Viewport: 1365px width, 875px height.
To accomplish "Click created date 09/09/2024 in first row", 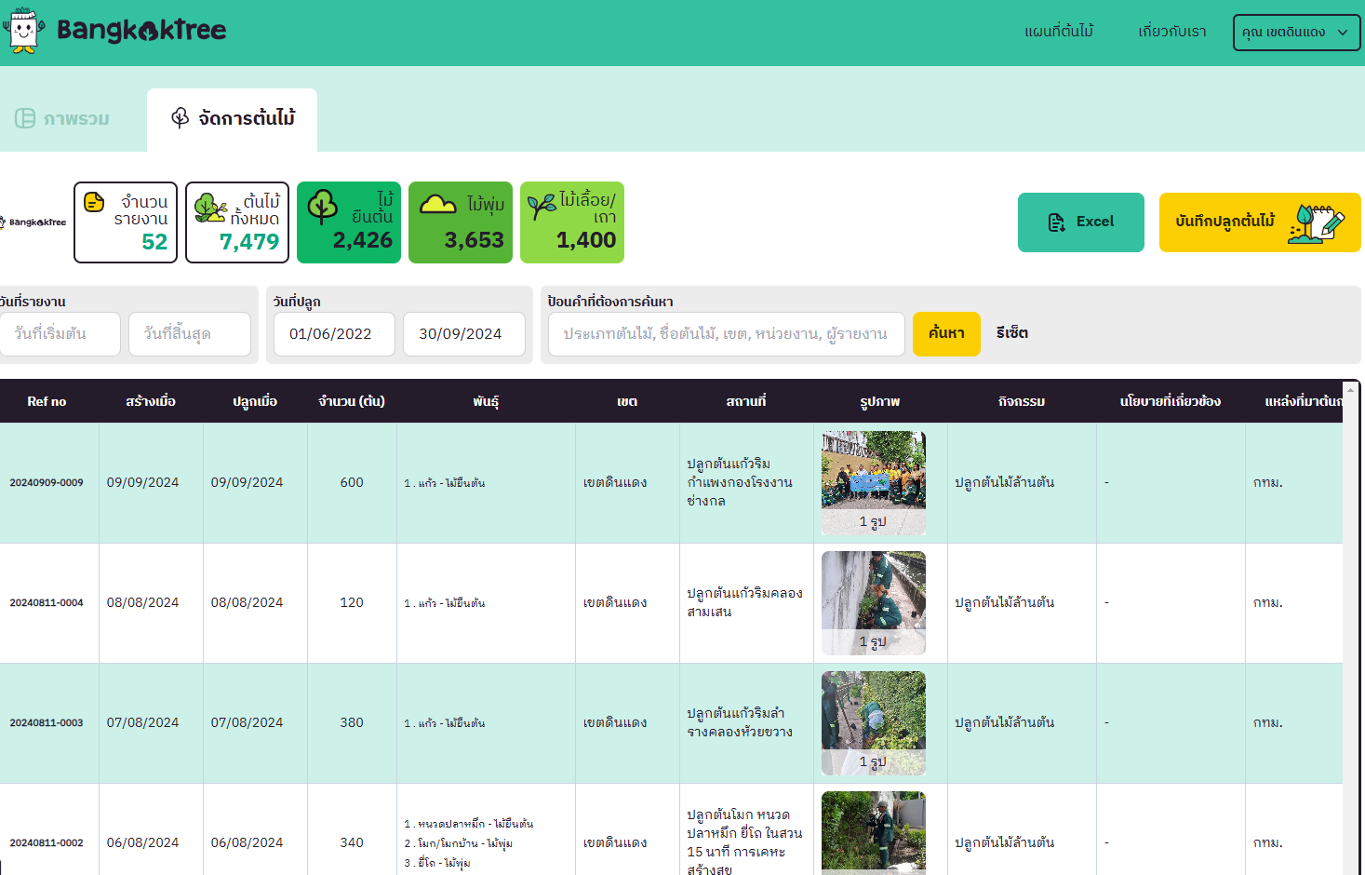I will 142,483.
